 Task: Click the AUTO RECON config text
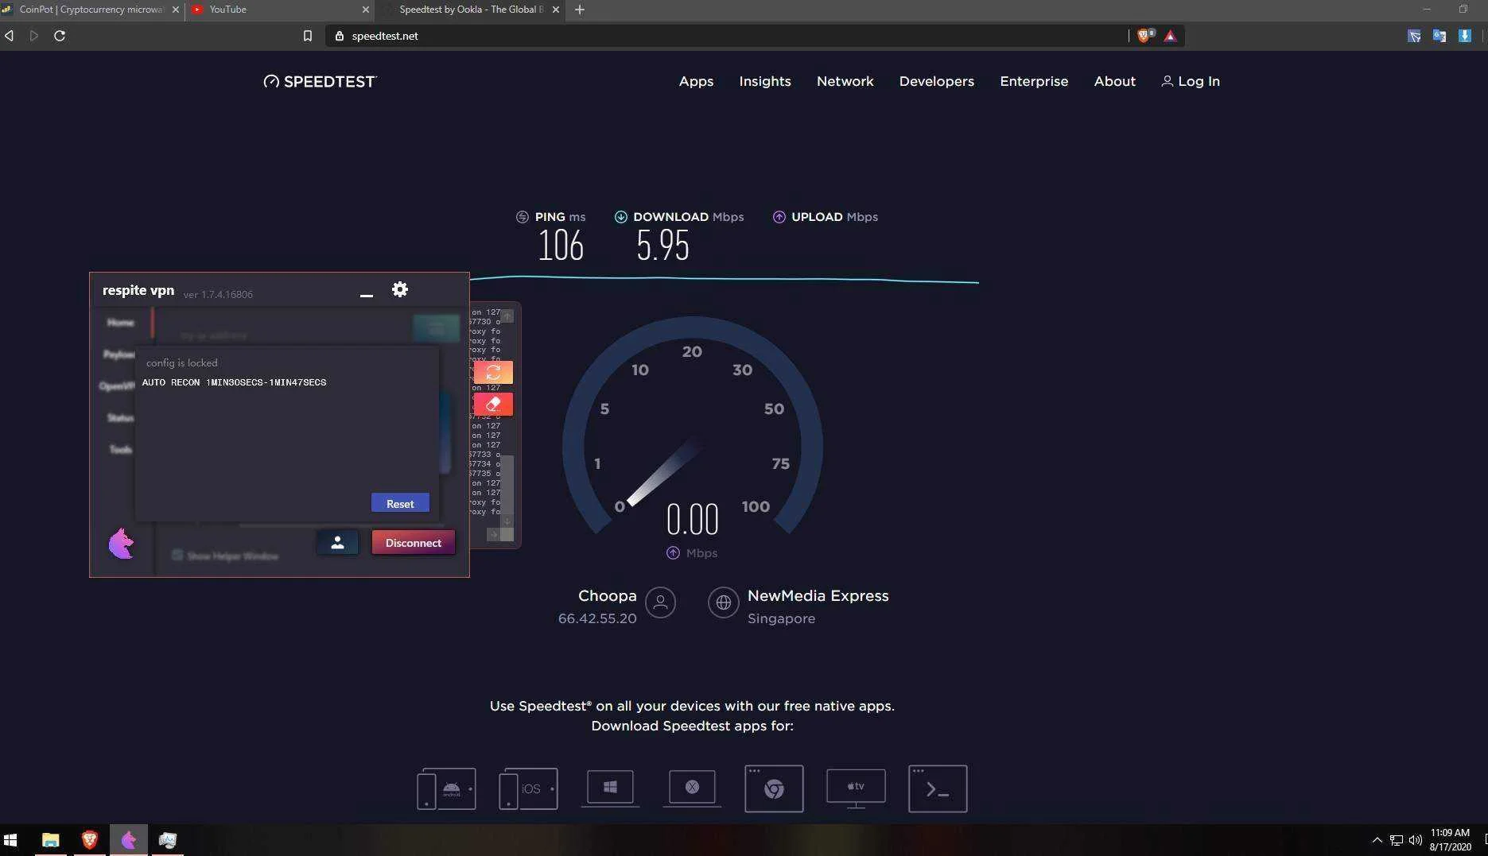pos(234,382)
